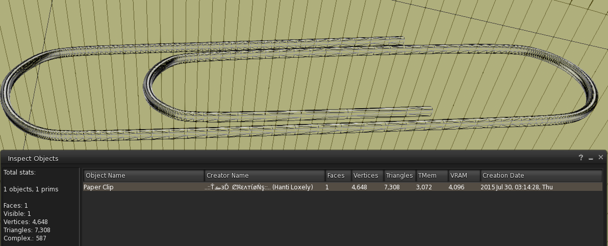Sort list by Creator Name column
Image resolution: width=608 pixels, height=246 pixels.
[x=264, y=176]
